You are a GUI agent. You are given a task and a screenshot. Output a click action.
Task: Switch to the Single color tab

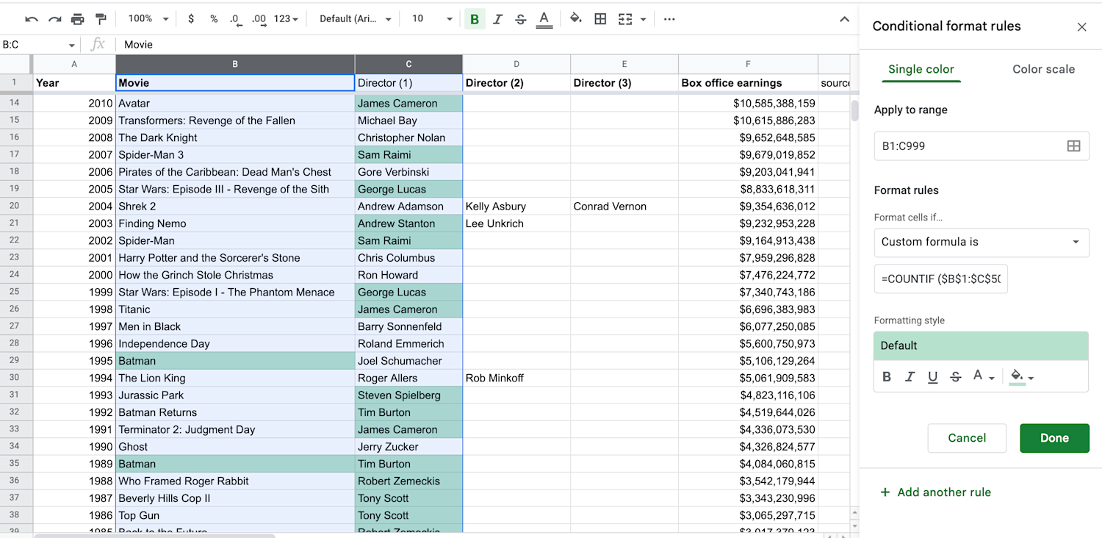(921, 69)
